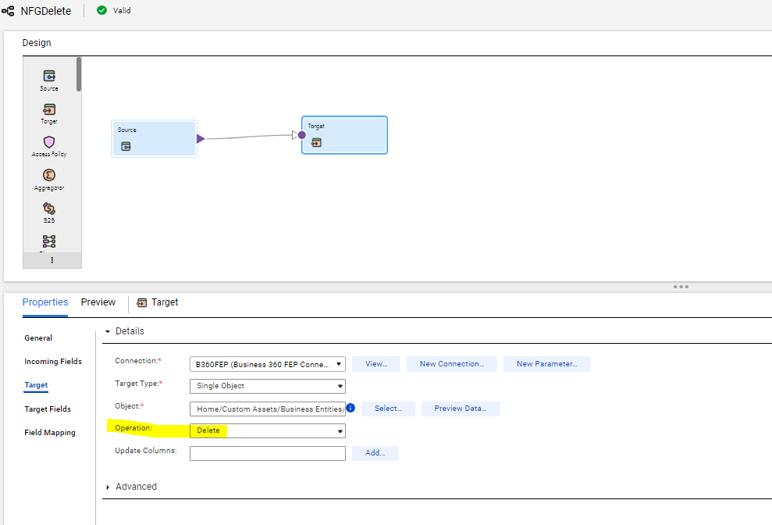
Task: Click the Preview Data... button
Action: 461,409
